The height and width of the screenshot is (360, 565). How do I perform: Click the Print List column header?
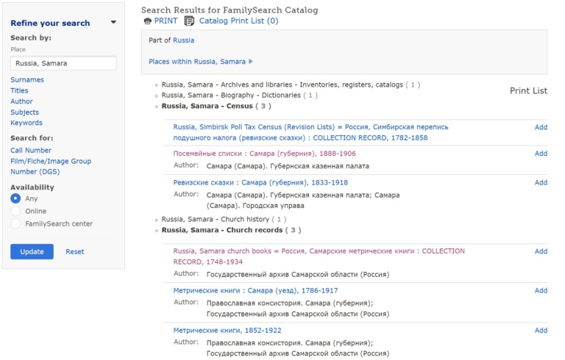point(528,90)
